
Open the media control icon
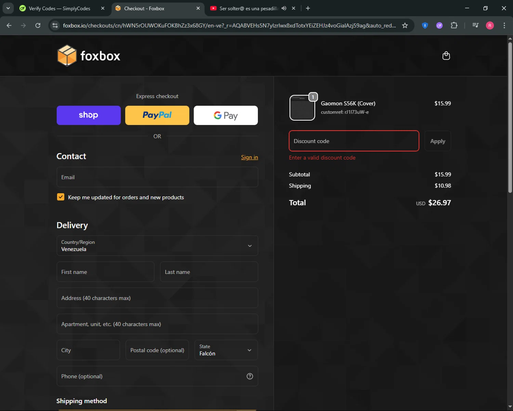tap(475, 25)
